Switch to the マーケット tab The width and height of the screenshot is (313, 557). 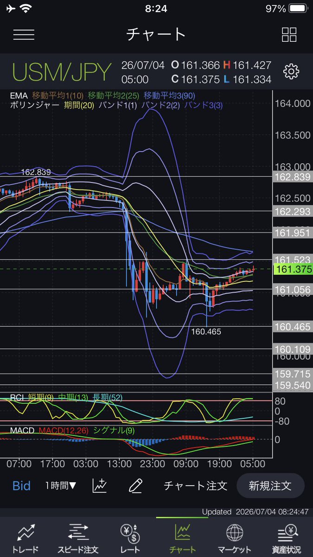[235, 538]
